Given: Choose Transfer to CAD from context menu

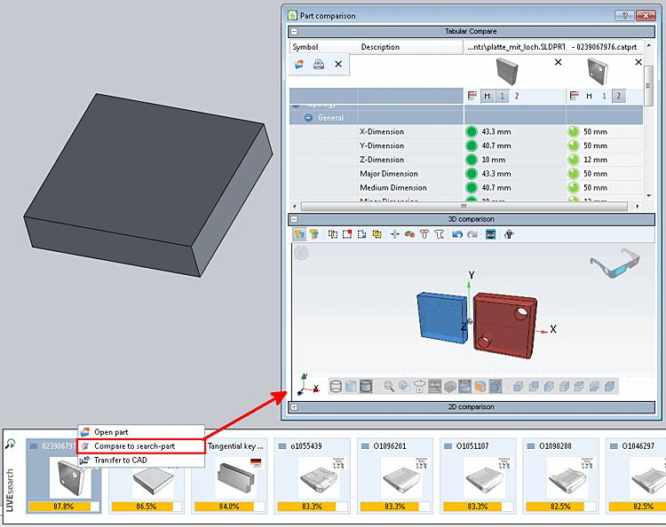Looking at the screenshot, I should tap(121, 460).
